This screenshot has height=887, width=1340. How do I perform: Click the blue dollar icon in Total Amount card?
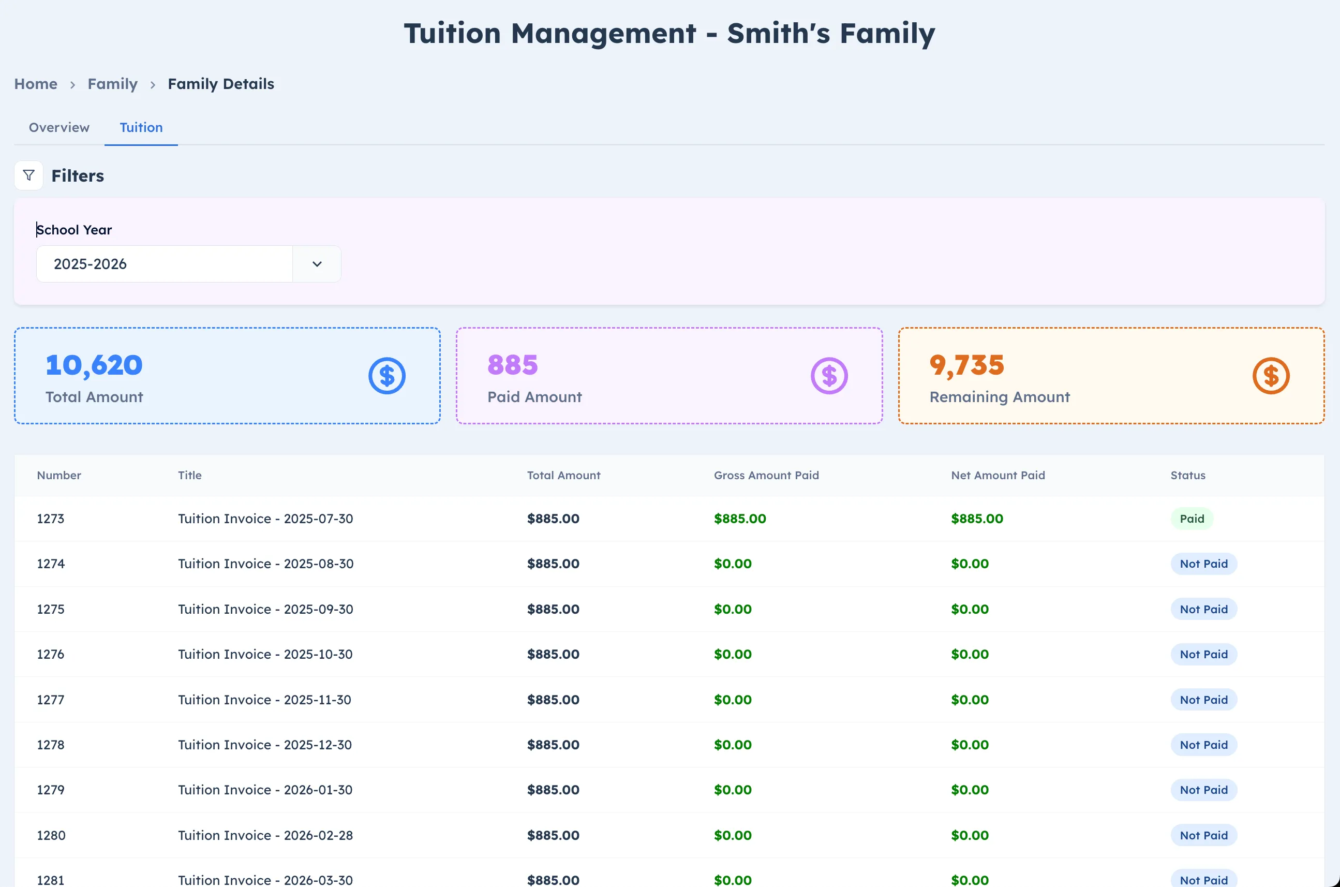386,375
